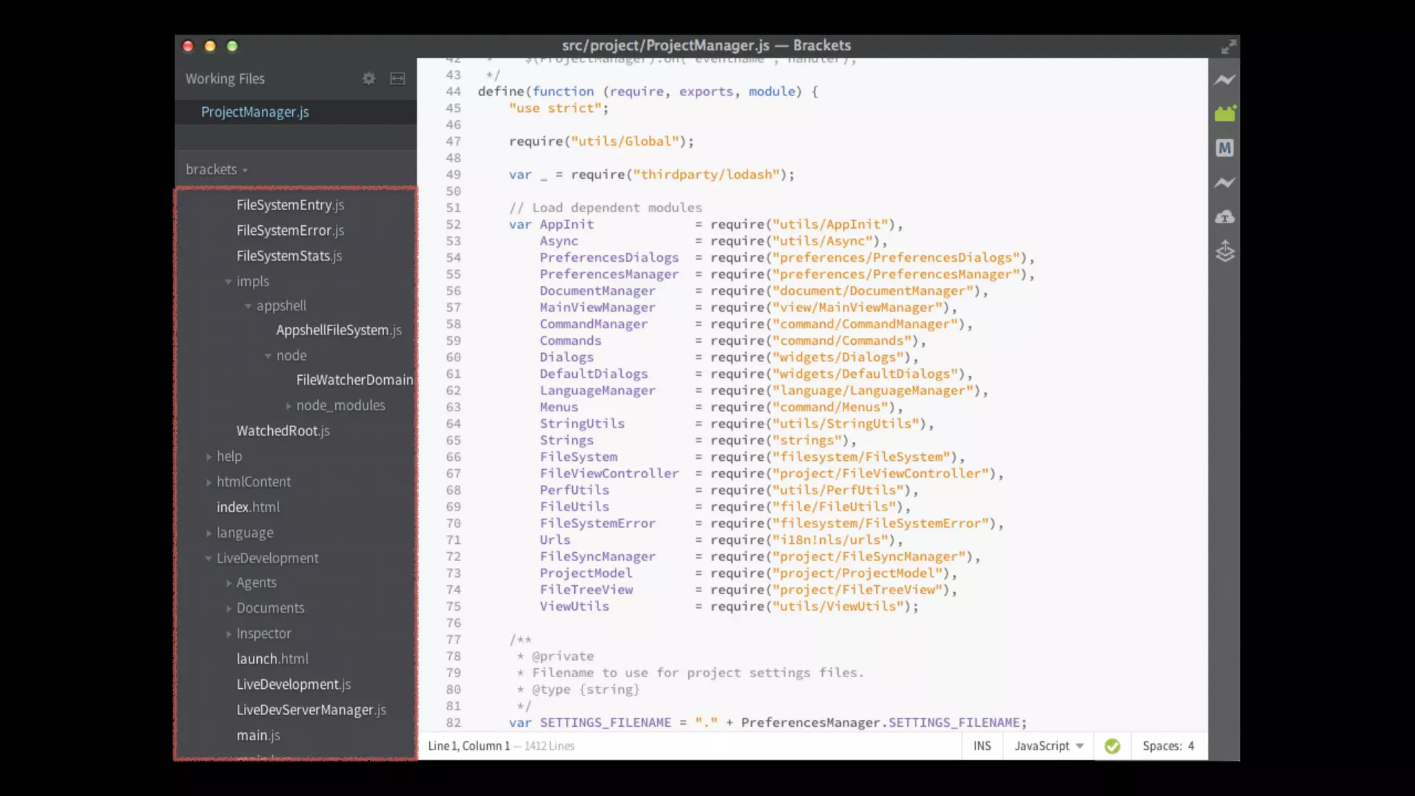Click "utils/ViewUtils" on line 75
This screenshot has width=1415, height=796.
click(x=838, y=606)
